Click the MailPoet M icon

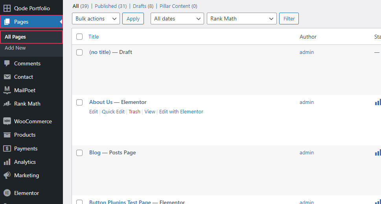pyautogui.click(x=7, y=90)
